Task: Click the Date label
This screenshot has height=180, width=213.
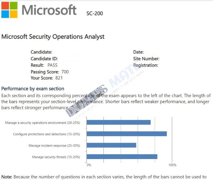Action: click(x=139, y=52)
